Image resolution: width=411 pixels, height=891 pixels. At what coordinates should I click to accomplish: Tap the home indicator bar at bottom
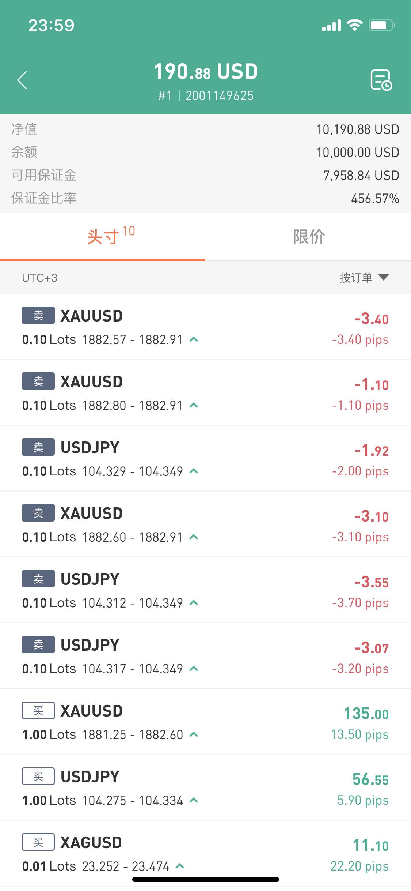(206, 879)
